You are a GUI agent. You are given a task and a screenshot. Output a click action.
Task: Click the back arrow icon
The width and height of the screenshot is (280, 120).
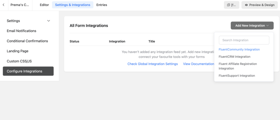4,5
